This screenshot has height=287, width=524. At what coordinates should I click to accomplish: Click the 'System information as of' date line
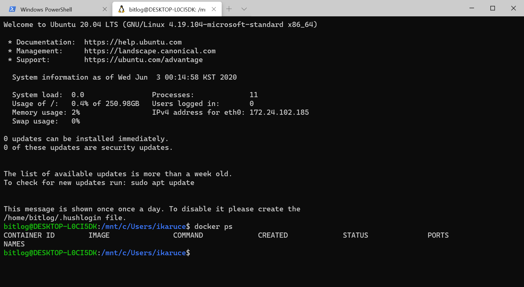[x=124, y=77]
